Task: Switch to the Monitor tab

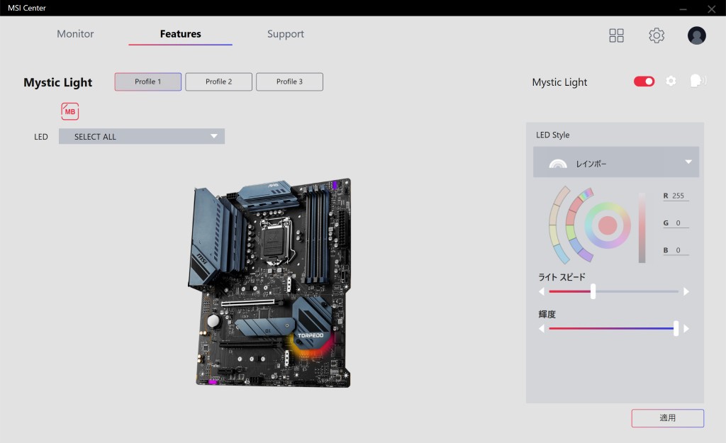Action: [75, 34]
